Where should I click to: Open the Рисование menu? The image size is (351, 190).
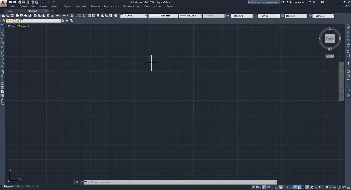click(81, 6)
